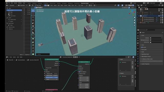
Task: Open the Edit Mode dropdown
Action: (x=39, y=5)
